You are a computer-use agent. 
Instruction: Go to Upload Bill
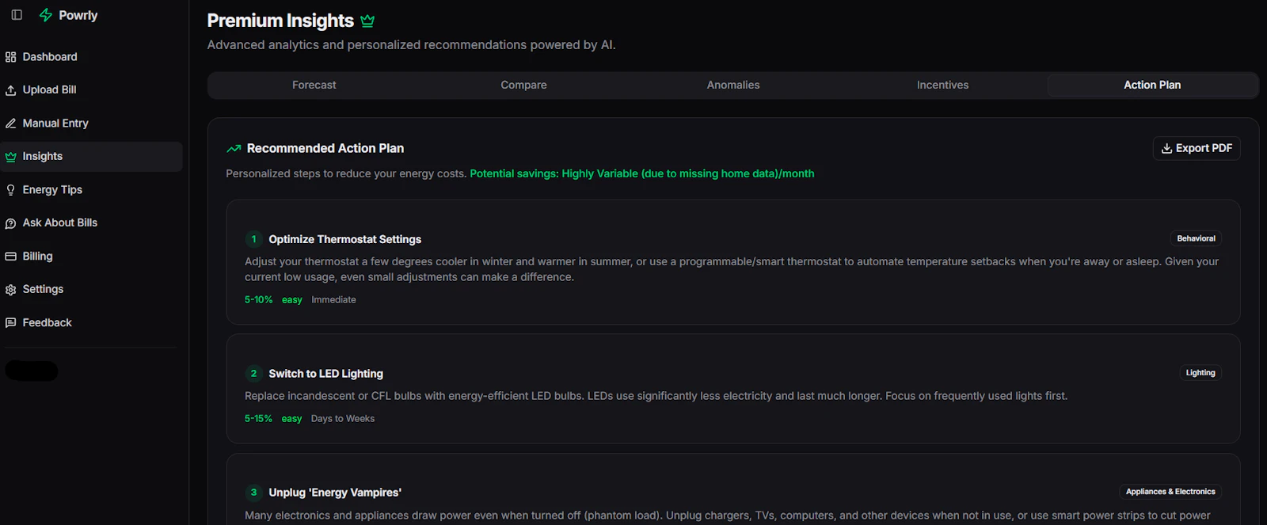click(91, 90)
